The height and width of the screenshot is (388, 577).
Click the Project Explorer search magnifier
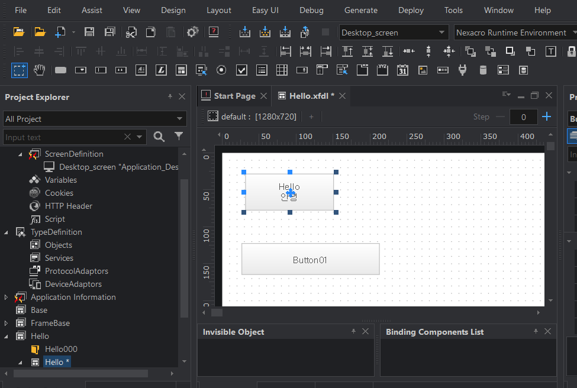(x=159, y=137)
